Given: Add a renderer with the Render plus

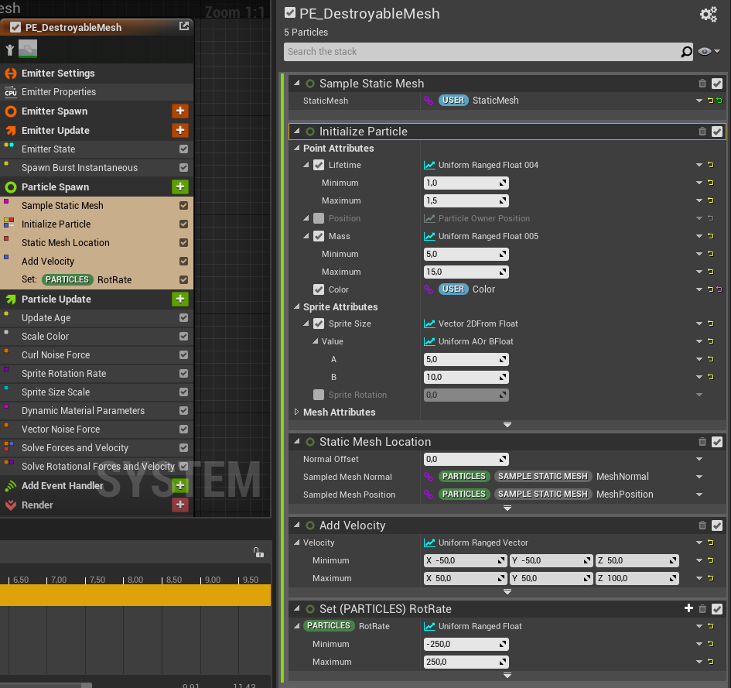Looking at the screenshot, I should coord(179,505).
